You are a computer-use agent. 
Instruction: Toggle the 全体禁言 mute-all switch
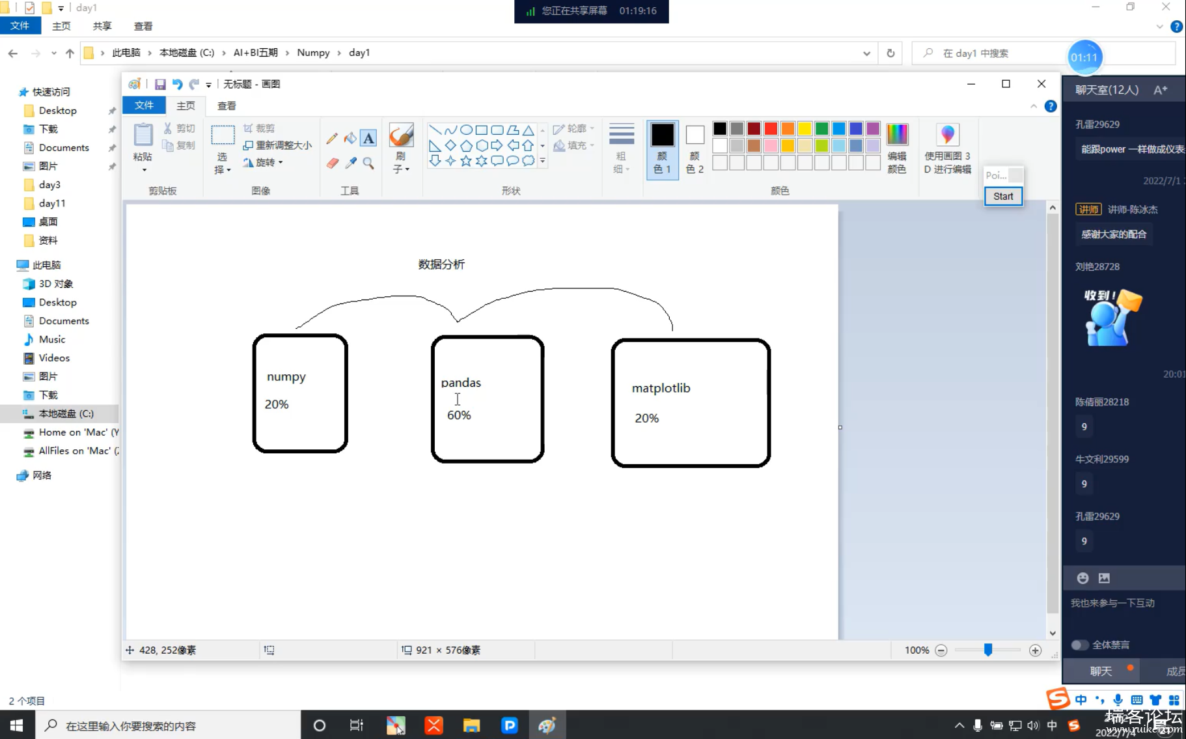point(1079,645)
